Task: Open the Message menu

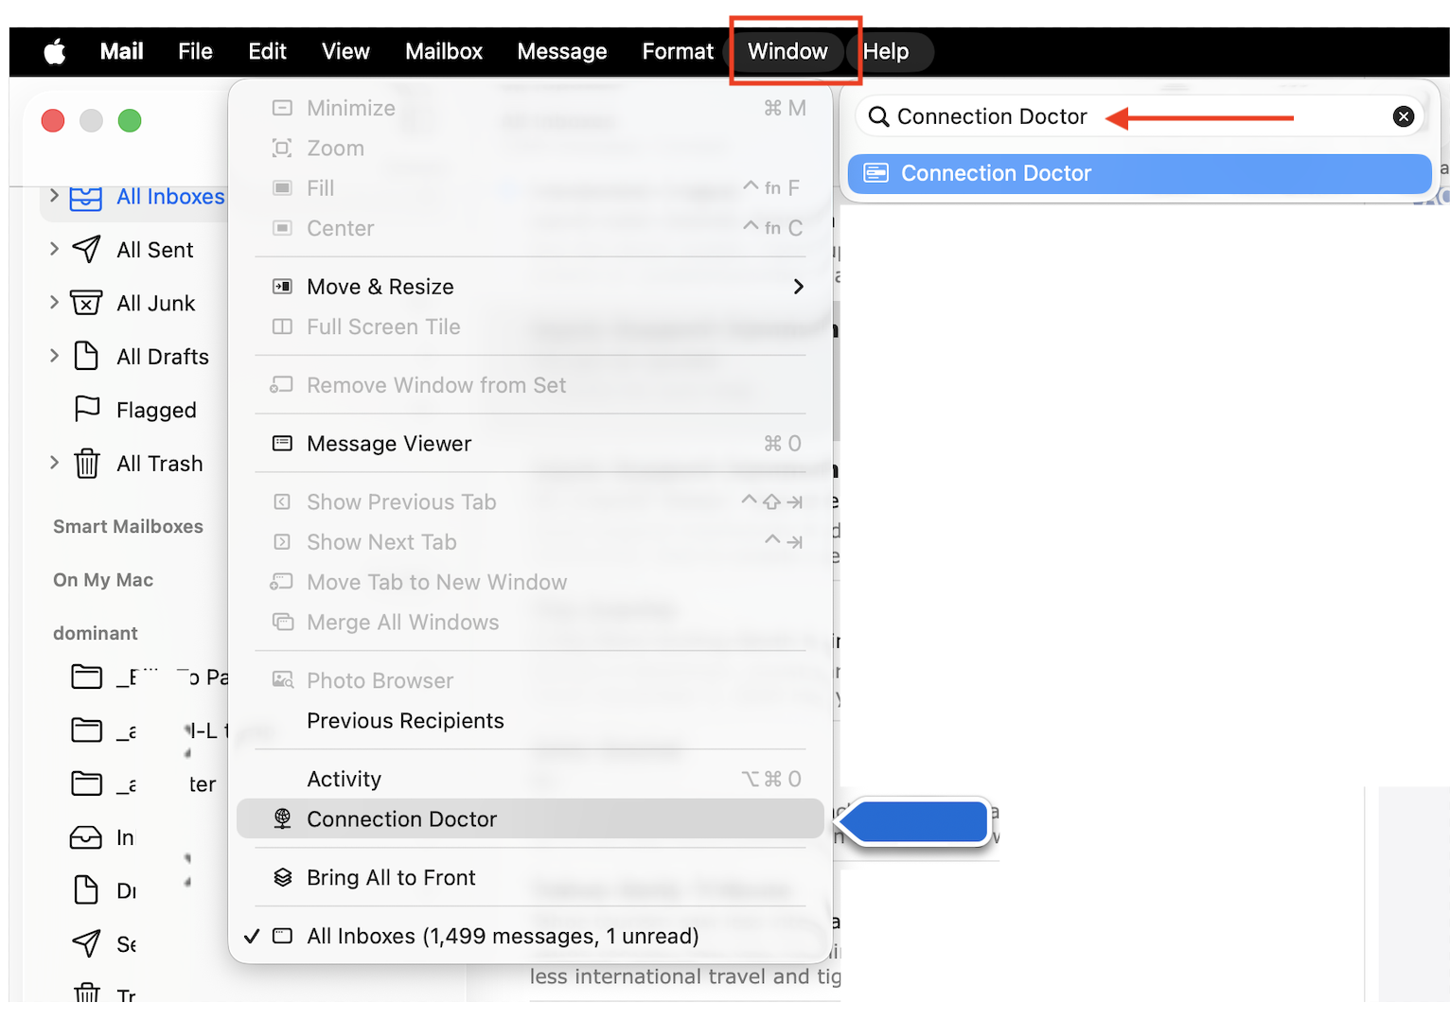Action: tap(562, 51)
